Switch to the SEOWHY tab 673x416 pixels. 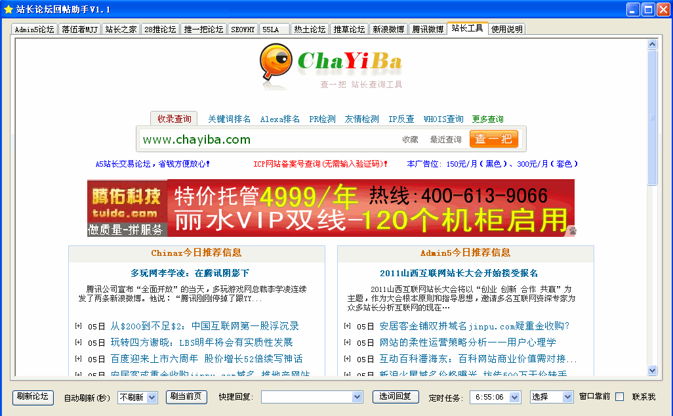(x=243, y=29)
